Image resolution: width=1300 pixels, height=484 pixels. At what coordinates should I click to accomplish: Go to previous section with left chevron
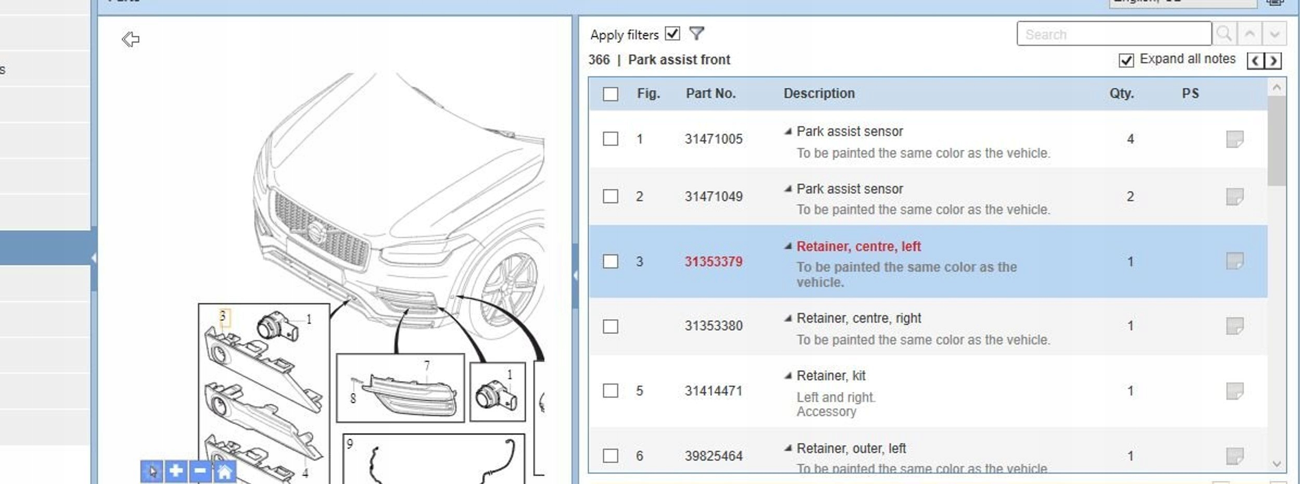(1255, 61)
